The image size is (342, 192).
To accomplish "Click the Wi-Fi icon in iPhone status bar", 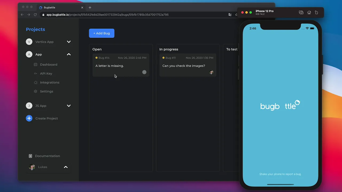I will [307, 29].
